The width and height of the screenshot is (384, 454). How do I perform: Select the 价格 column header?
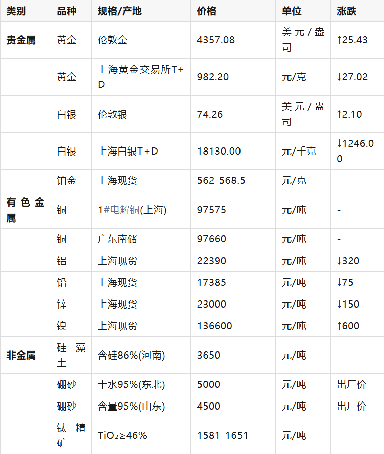206,11
